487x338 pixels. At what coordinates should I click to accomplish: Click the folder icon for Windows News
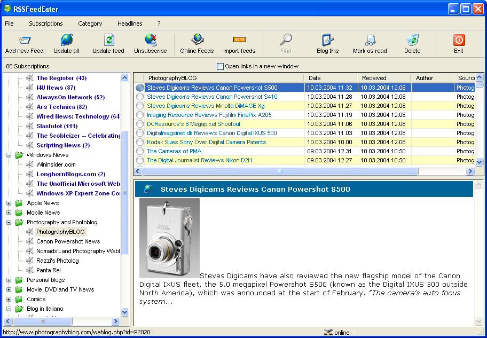click(x=19, y=155)
